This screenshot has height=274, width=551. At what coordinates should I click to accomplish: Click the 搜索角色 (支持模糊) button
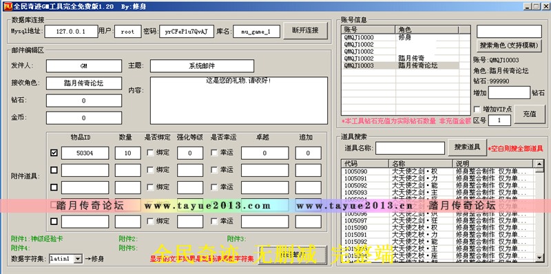point(509,45)
